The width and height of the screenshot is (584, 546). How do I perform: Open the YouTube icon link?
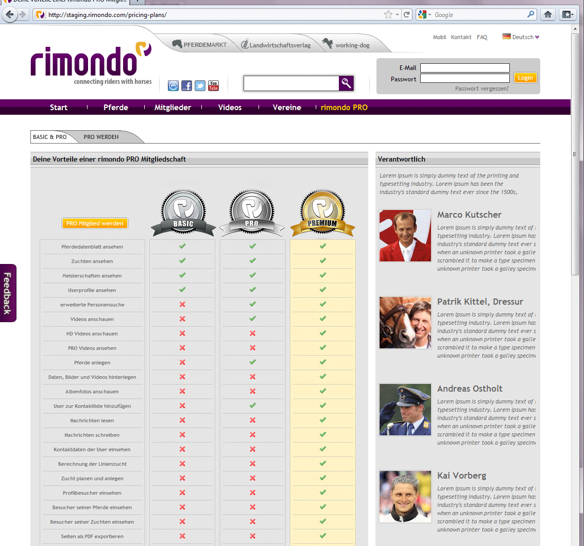pos(213,85)
